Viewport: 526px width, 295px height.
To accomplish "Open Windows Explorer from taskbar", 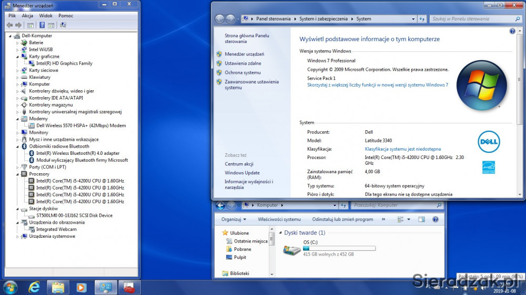I will pyautogui.click(x=58, y=287).
